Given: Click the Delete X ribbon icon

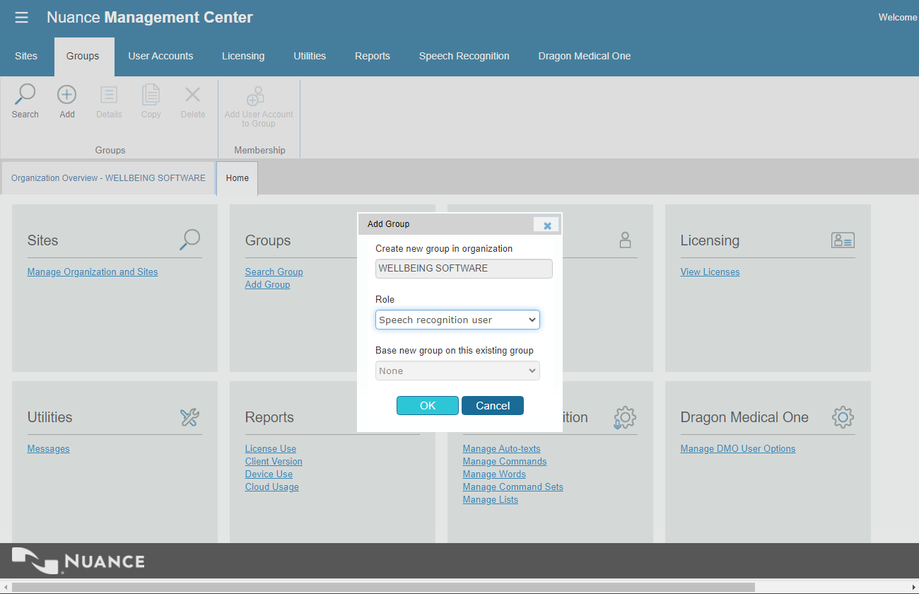Looking at the screenshot, I should point(192,95).
